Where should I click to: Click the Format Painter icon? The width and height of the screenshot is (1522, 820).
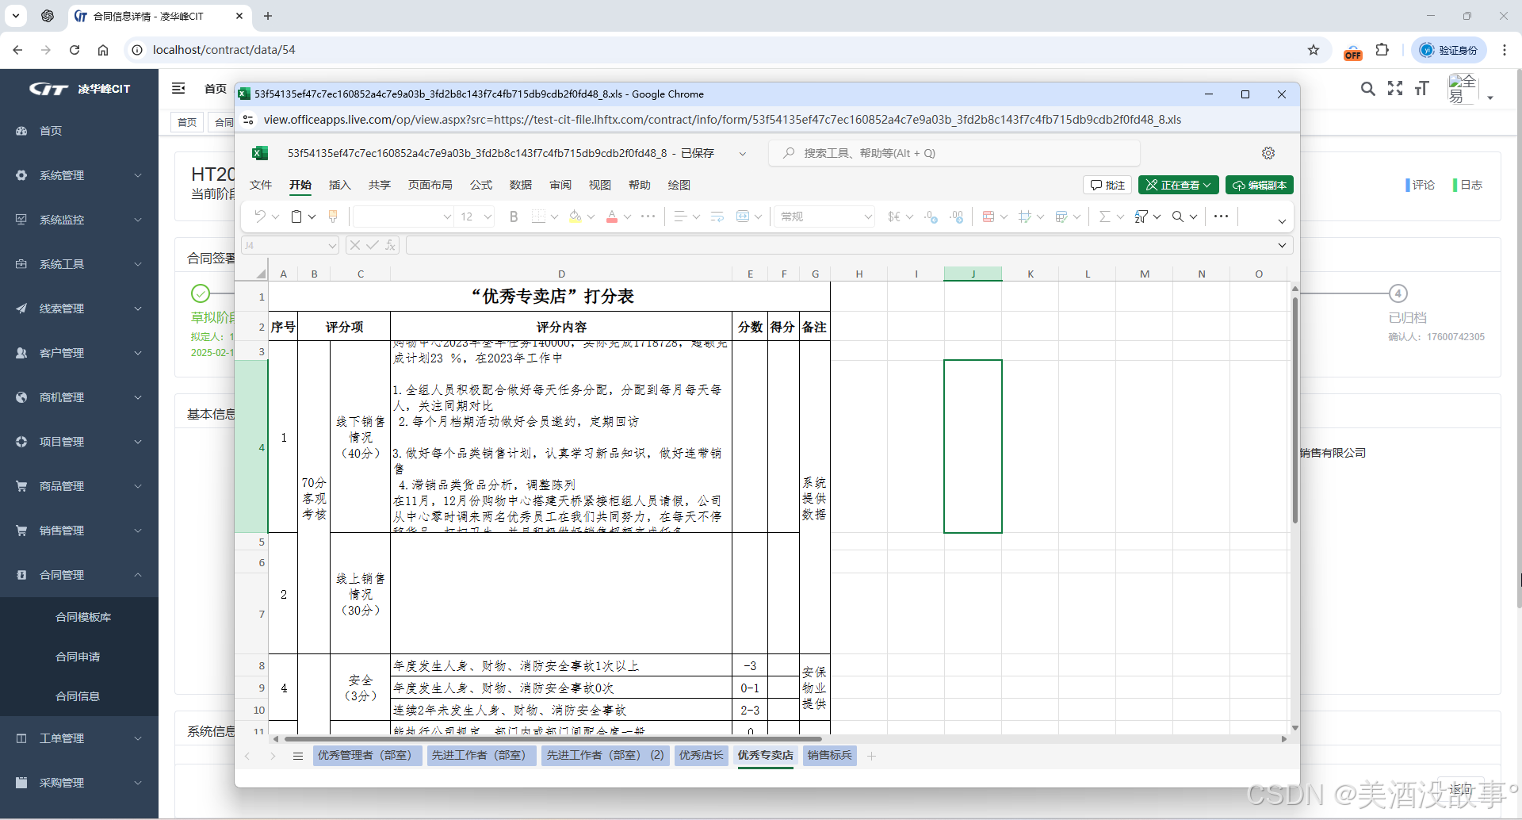[333, 216]
